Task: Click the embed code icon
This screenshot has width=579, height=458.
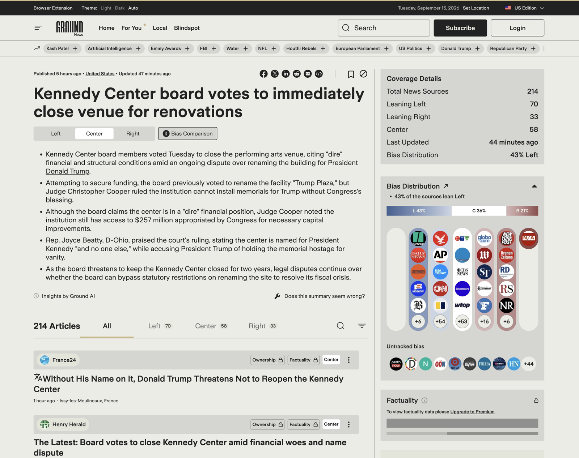Action: [x=319, y=74]
